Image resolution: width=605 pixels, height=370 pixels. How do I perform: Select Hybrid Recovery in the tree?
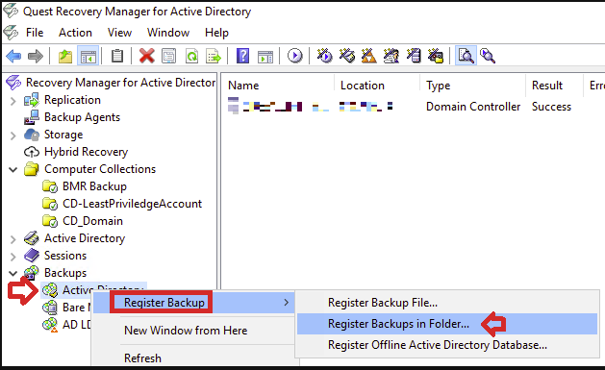point(86,152)
